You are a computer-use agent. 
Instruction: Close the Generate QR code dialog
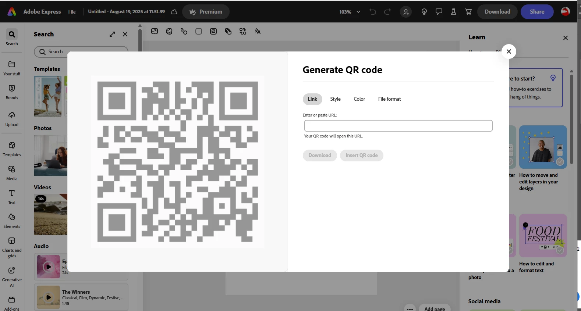tap(509, 51)
